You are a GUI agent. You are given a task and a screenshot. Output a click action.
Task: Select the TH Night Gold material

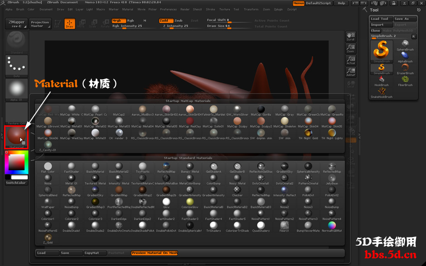[308, 133]
